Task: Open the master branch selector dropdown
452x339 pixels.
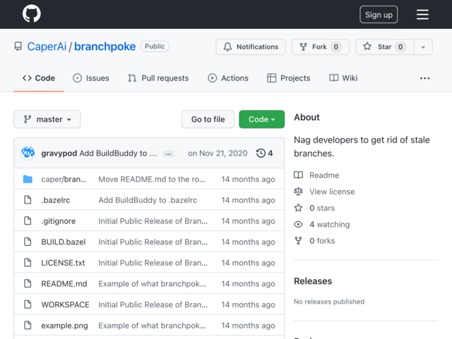Action: pos(47,119)
